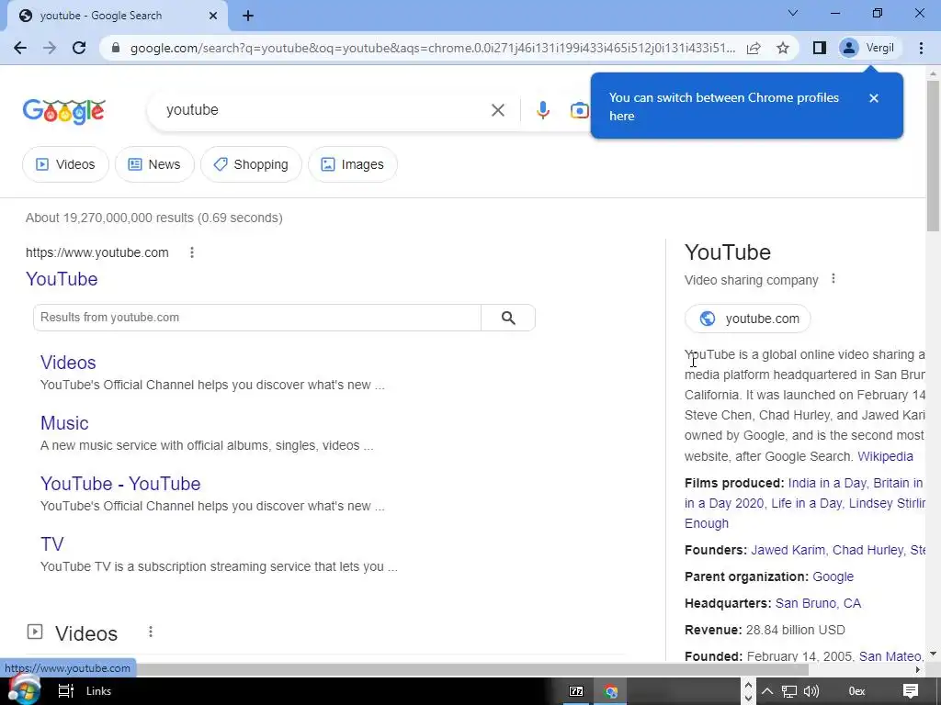
Task: Open the tab search chevron
Action: pyautogui.click(x=793, y=13)
